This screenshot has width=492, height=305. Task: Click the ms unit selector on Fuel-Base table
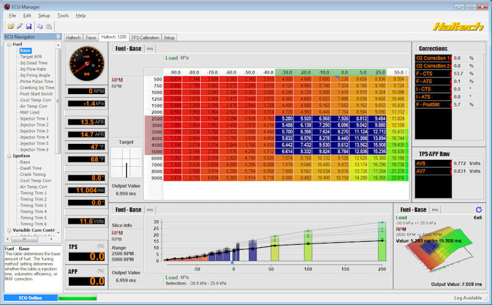click(150, 49)
